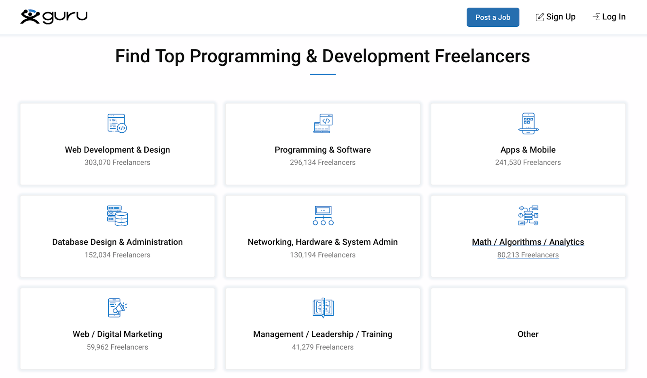Open Networking, Hardware & System Admin category
The width and height of the screenshot is (647, 378).
323,242
